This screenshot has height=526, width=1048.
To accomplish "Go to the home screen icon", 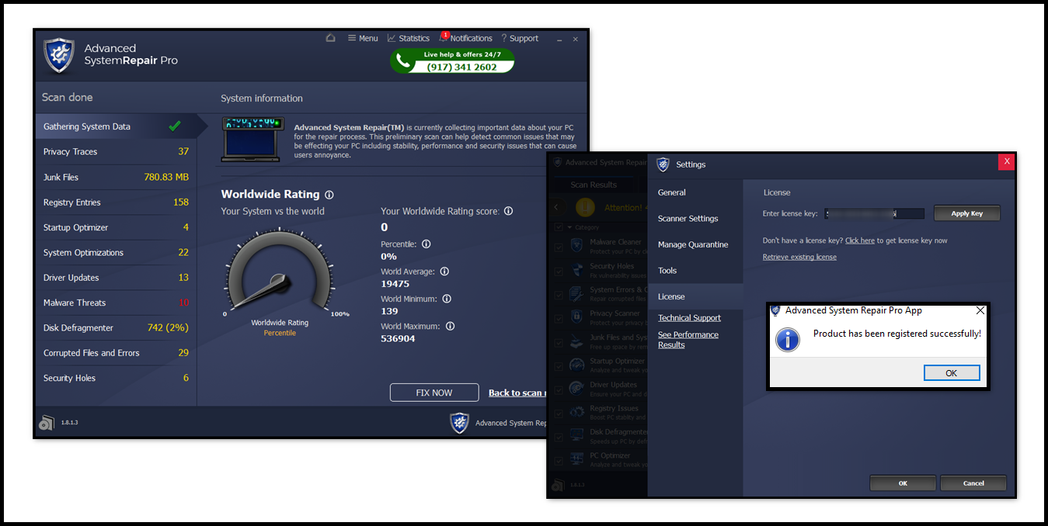I will coord(330,38).
